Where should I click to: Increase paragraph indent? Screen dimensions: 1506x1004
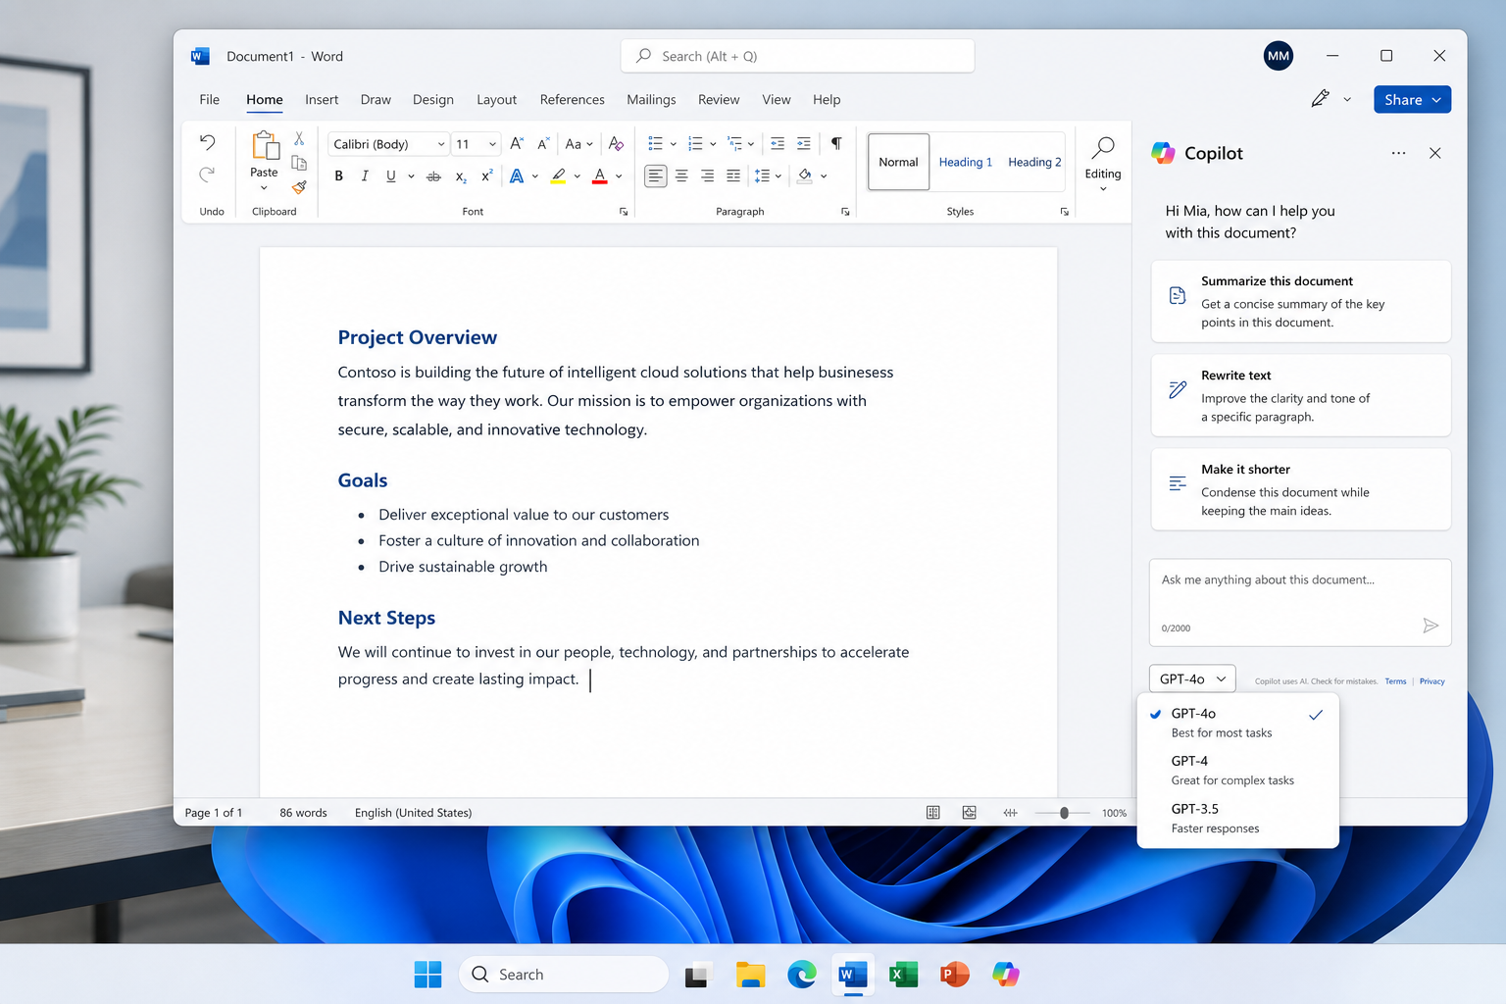coord(804,144)
